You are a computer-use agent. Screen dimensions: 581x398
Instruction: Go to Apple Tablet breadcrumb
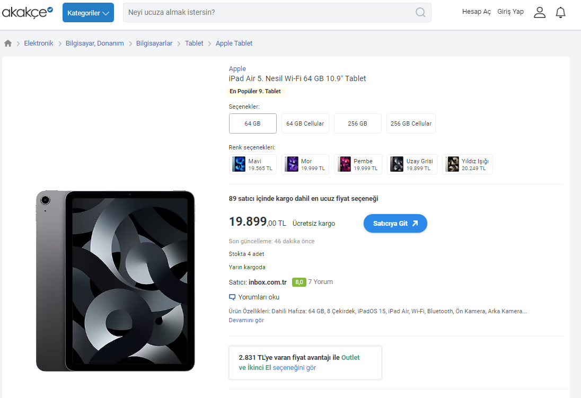coord(234,43)
